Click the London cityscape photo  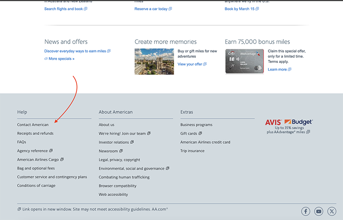pos(154,61)
